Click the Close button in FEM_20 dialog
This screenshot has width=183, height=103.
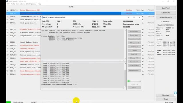(x=134, y=88)
